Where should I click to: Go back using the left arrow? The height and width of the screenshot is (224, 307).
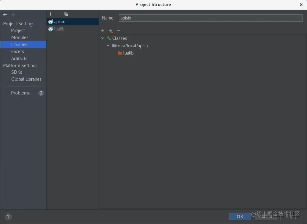point(5,15)
